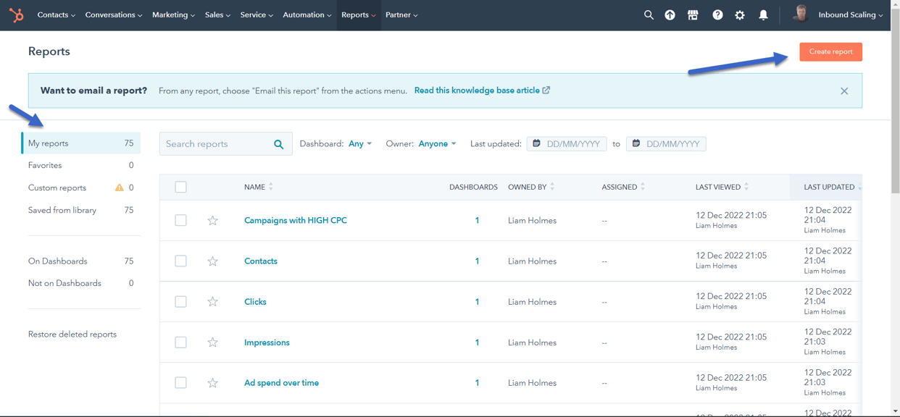Click the Last updated end date field

pos(666,144)
